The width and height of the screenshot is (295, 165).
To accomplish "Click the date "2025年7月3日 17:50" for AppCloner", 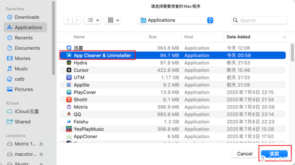I will (250, 136).
